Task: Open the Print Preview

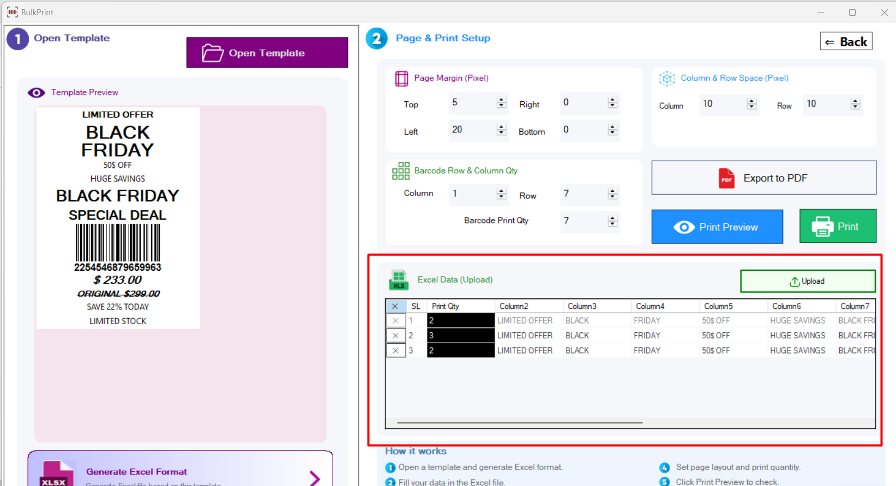Action: click(717, 227)
